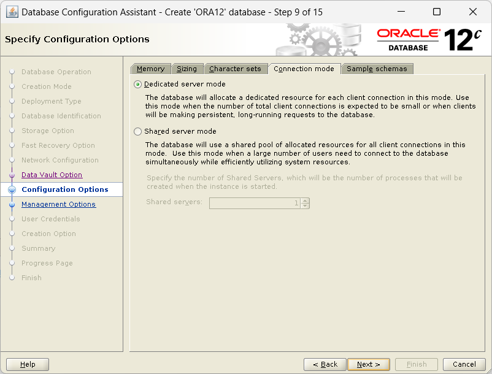Cancel the database creation wizard

coord(464,364)
